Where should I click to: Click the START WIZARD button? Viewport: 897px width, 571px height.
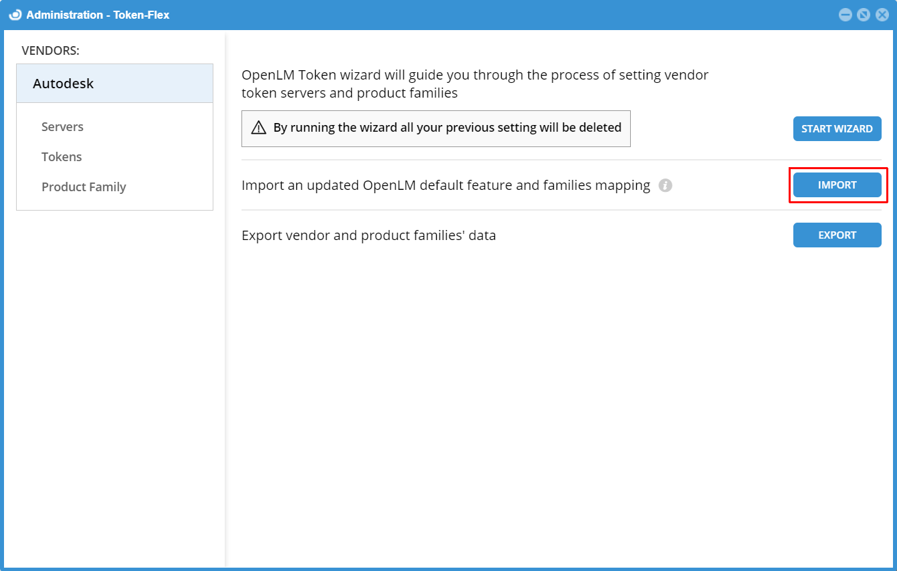837,128
